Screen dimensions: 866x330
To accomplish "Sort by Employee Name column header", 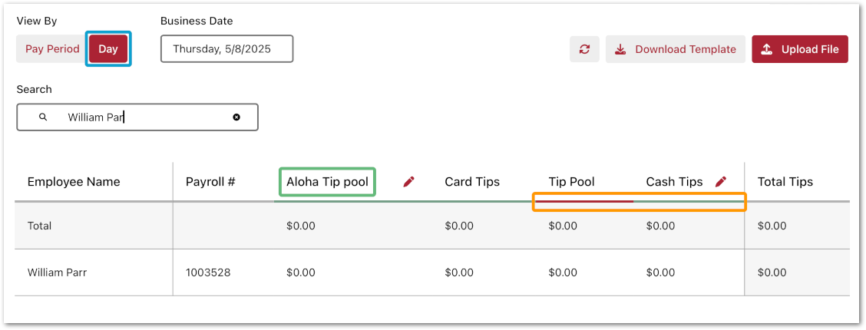I will click(74, 182).
